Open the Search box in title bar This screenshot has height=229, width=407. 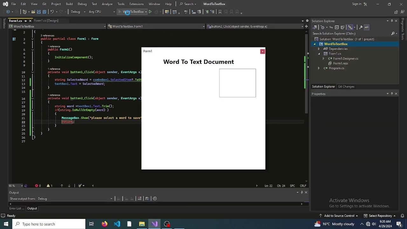(x=188, y=4)
